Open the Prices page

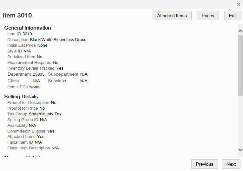208,16
